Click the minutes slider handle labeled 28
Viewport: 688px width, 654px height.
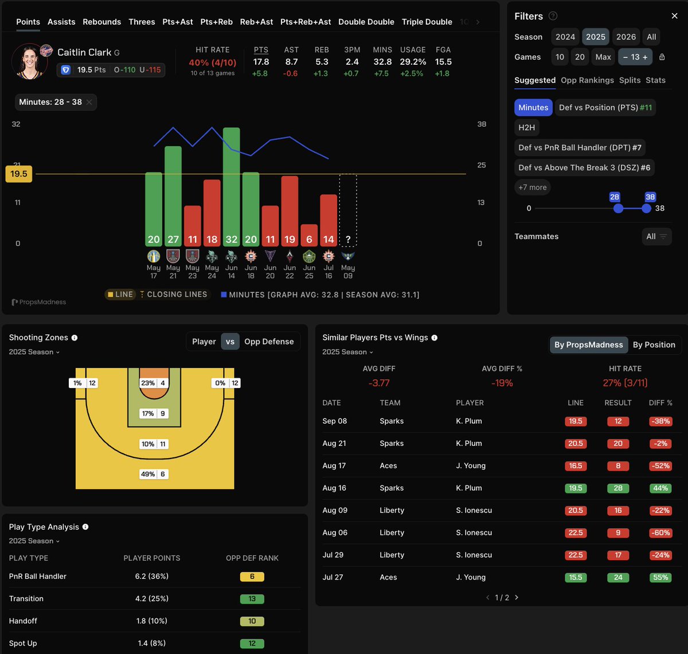[x=618, y=209]
